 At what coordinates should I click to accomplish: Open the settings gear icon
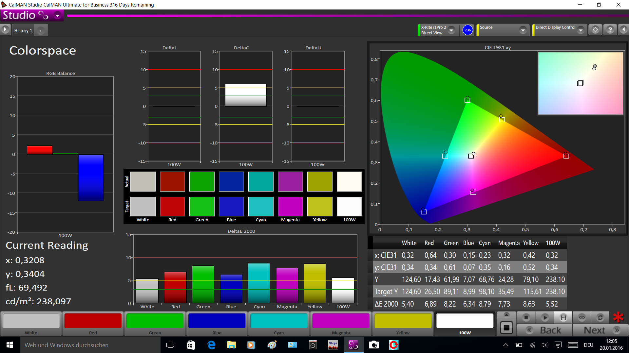[595, 30]
